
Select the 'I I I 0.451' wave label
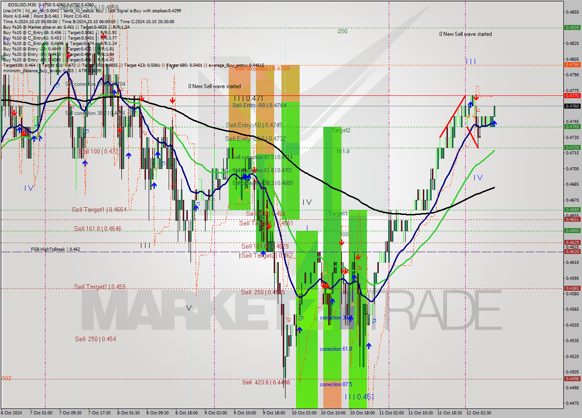point(359,397)
